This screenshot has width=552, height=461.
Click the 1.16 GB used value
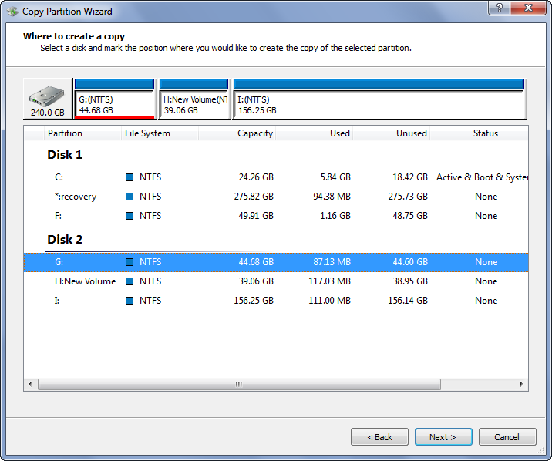coord(335,216)
